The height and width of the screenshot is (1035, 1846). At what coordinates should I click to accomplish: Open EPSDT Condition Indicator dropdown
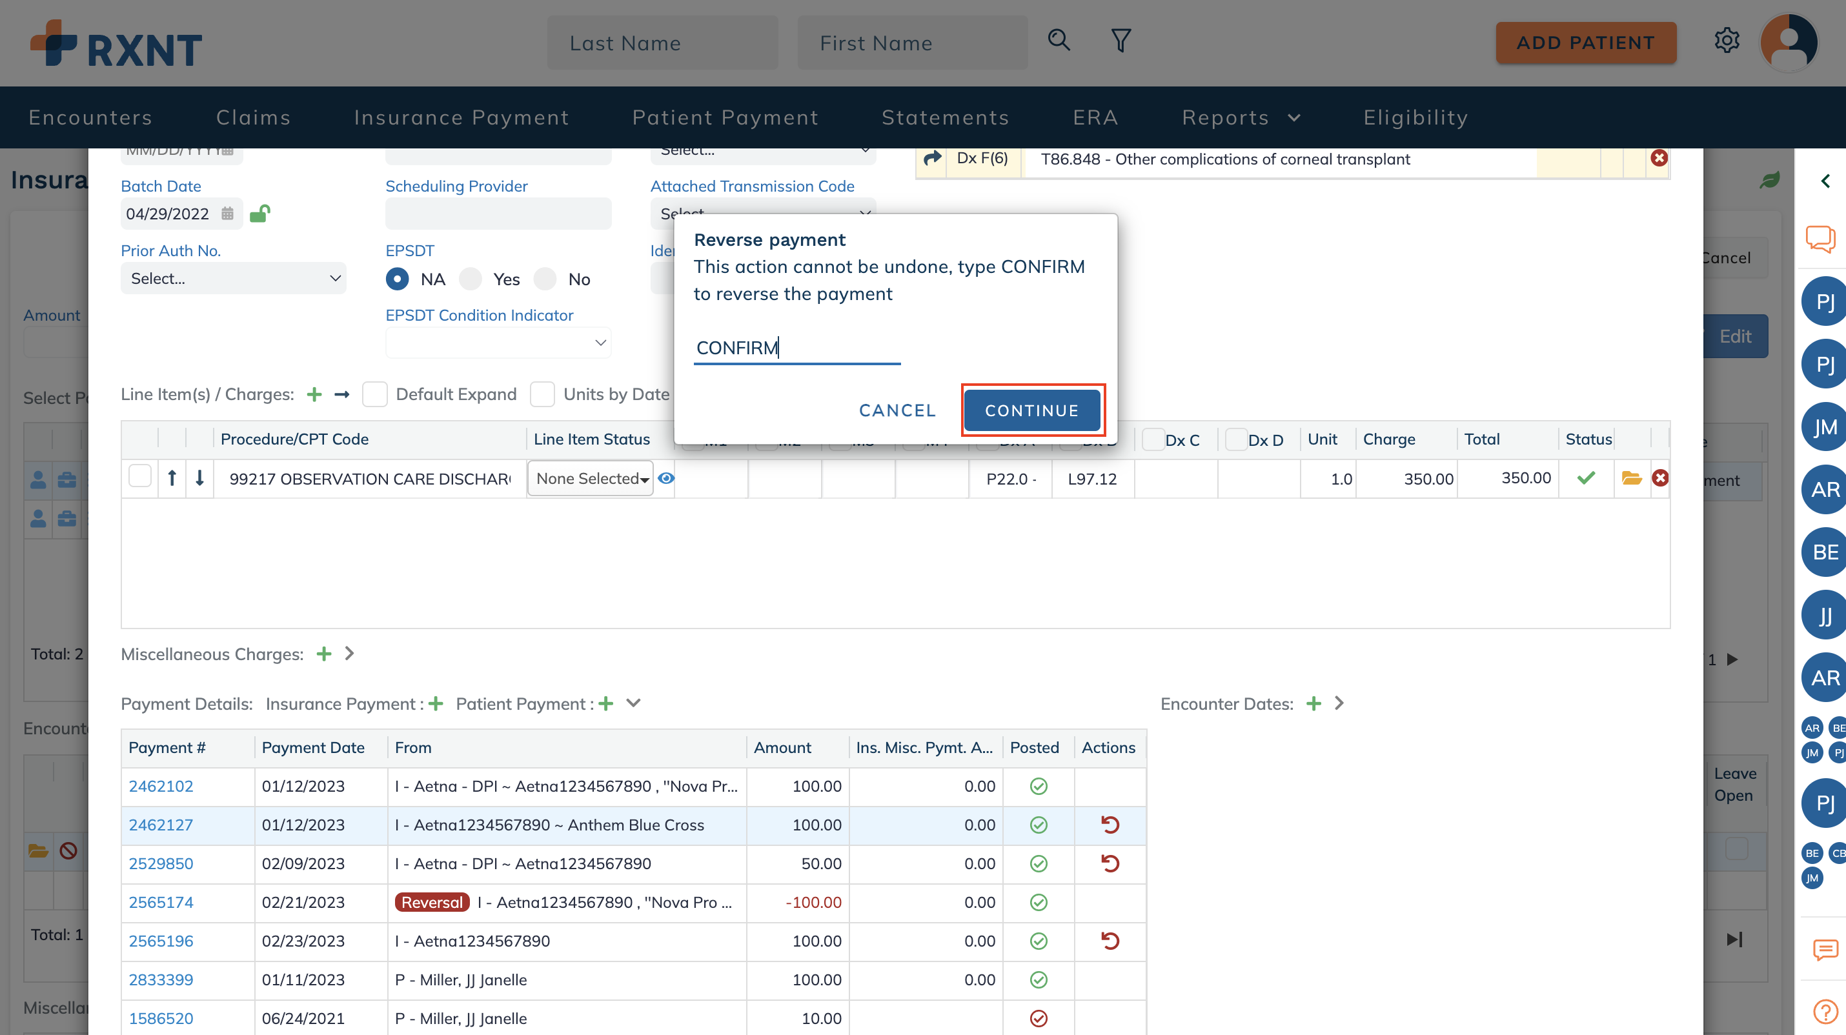point(498,343)
